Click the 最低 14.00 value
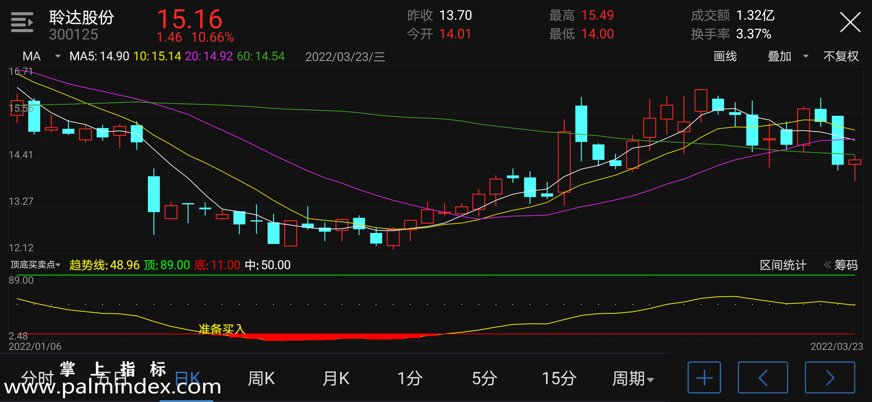872x402 pixels. coord(597,34)
